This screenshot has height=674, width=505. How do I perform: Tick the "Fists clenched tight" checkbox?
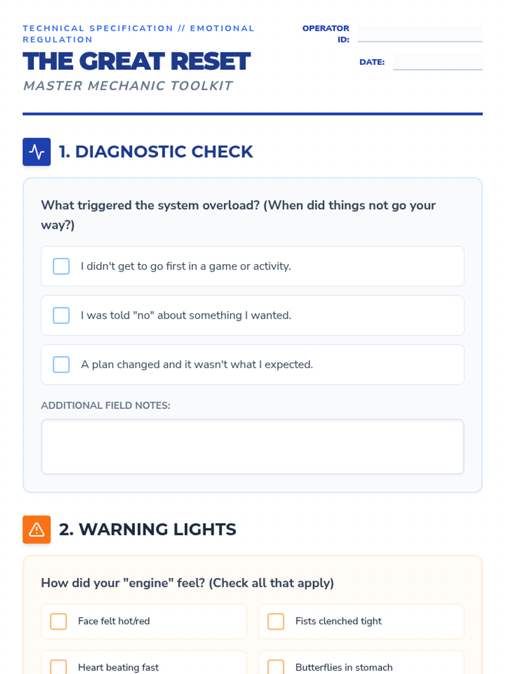(276, 621)
